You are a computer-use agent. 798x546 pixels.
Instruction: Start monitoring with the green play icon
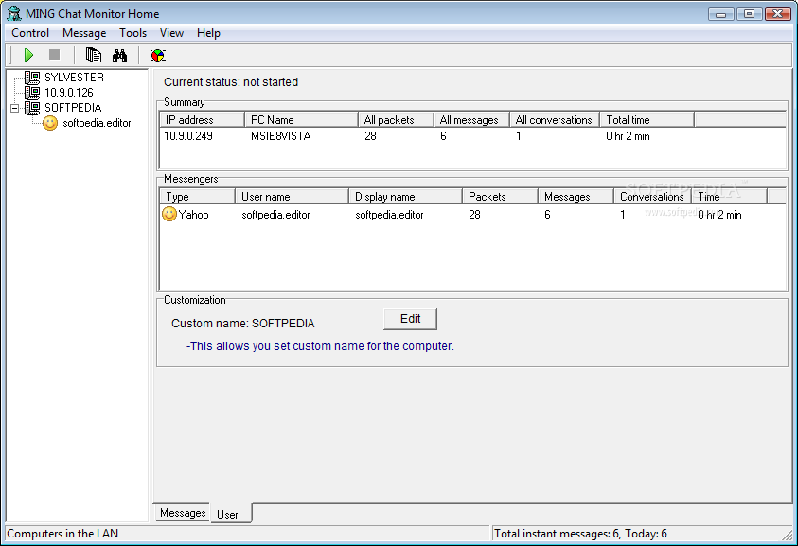[x=28, y=55]
